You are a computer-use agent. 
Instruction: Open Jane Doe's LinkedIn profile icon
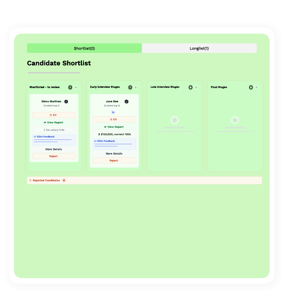click(x=113, y=112)
